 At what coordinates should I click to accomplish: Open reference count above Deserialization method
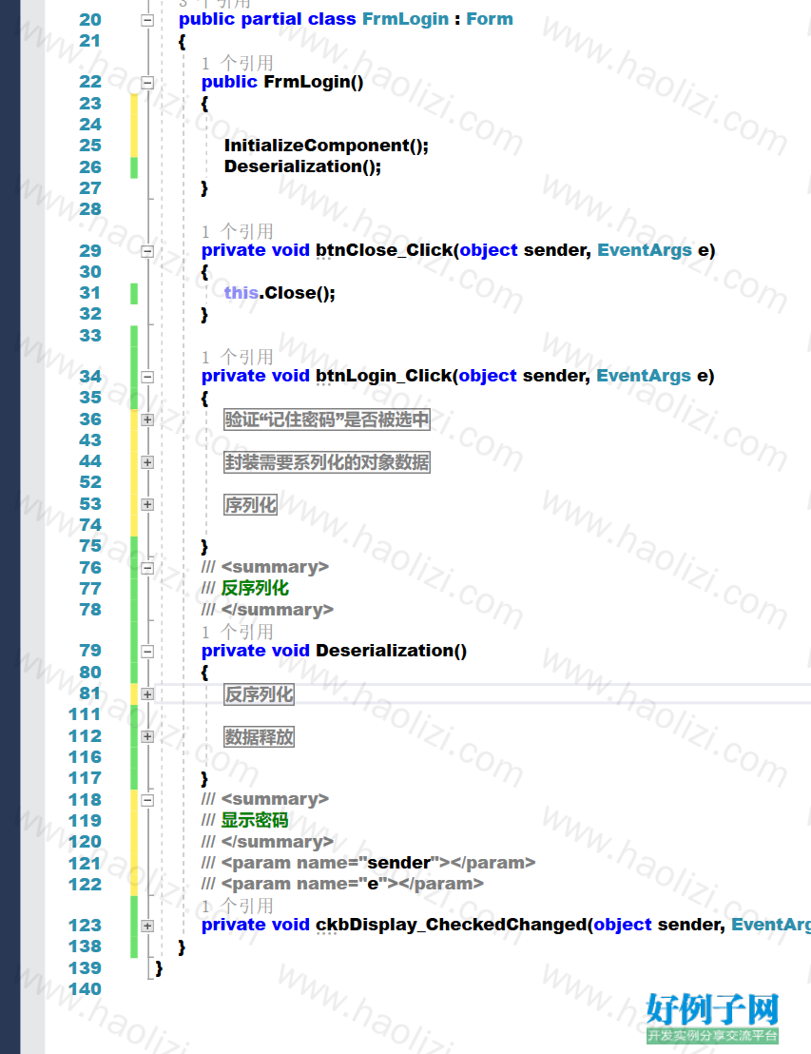[237, 632]
